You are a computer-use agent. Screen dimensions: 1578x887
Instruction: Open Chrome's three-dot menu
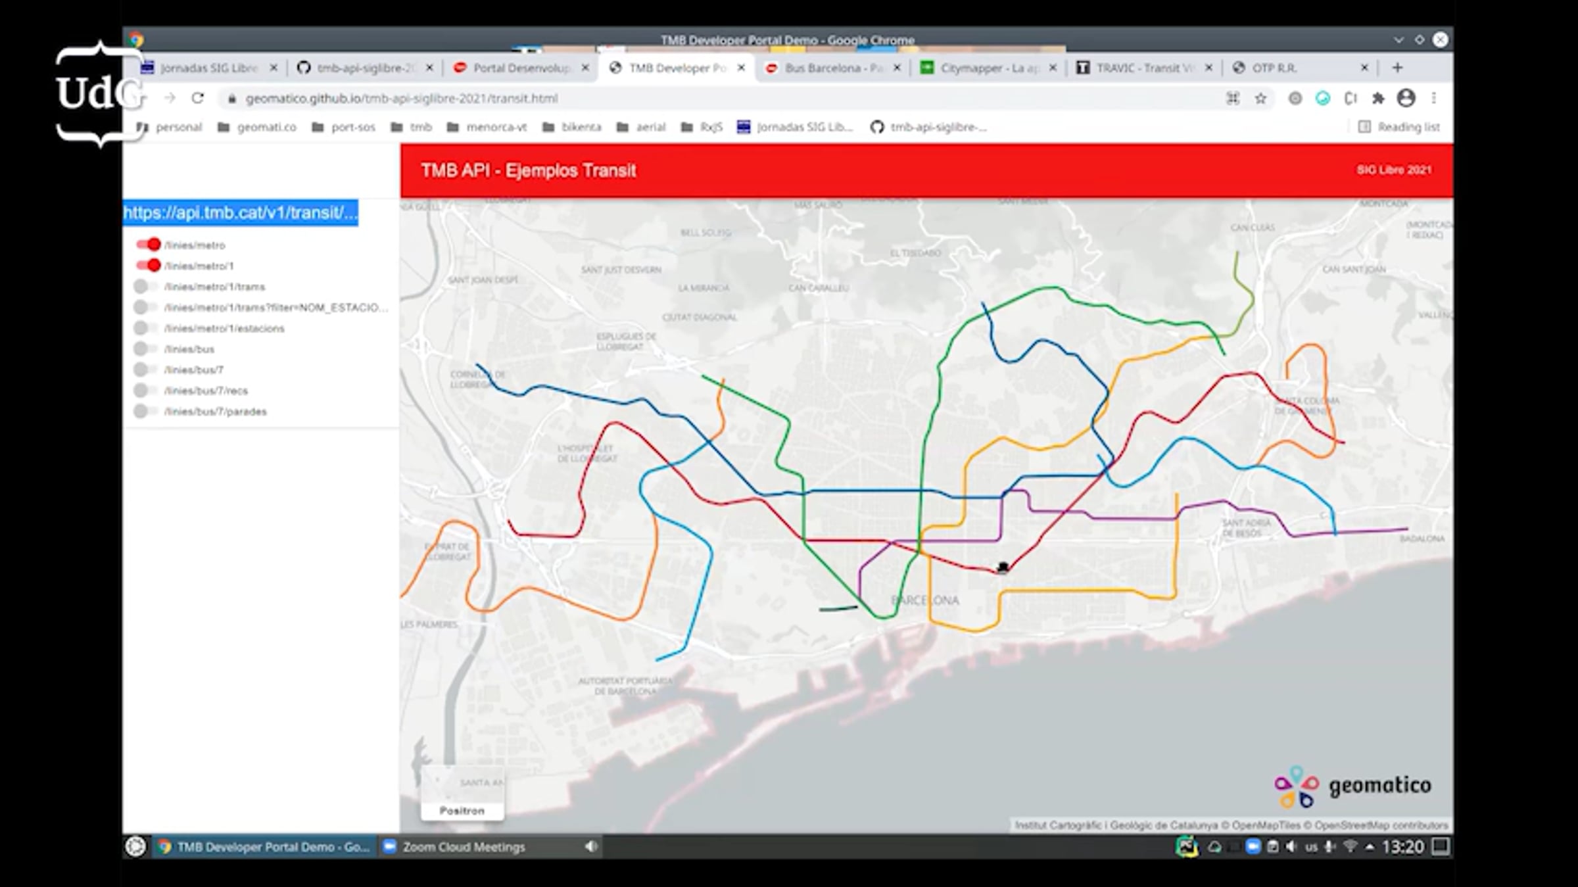(x=1434, y=99)
